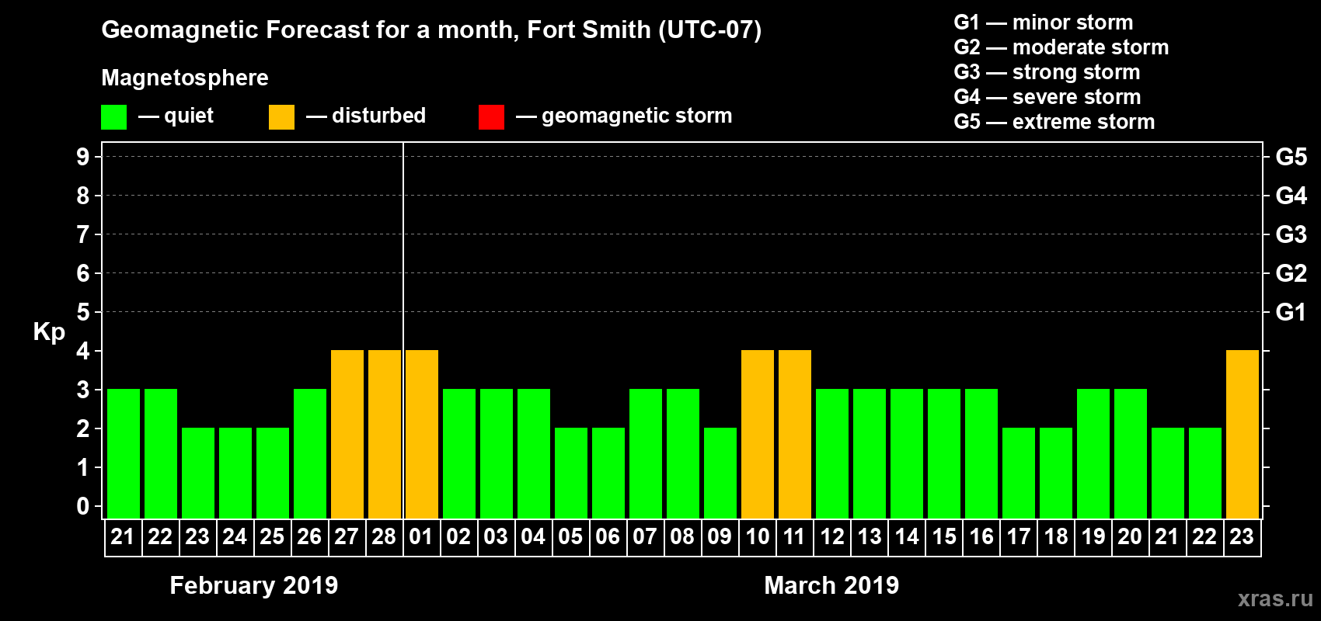Click the '— geomagnetic storm' legend text

(x=624, y=116)
